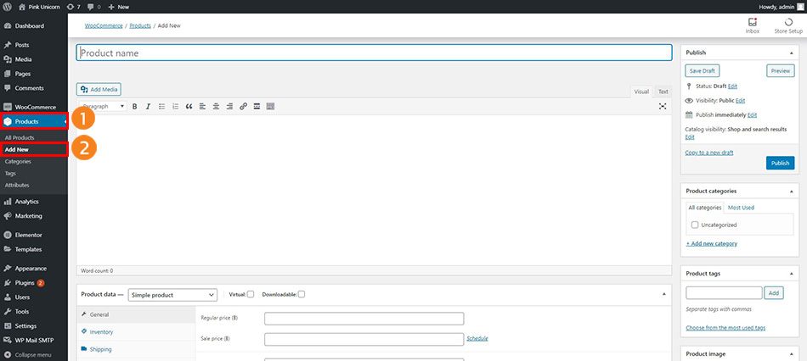Viewport: 807px width, 361px height.
Task: Click the Add Media button
Action: pos(99,89)
